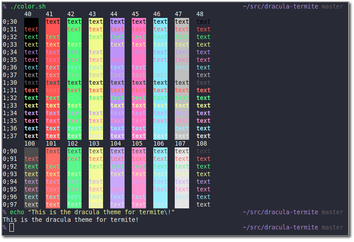This screenshot has width=354, height=242.
Task: Select the row label 0;97
Action: 10,204
